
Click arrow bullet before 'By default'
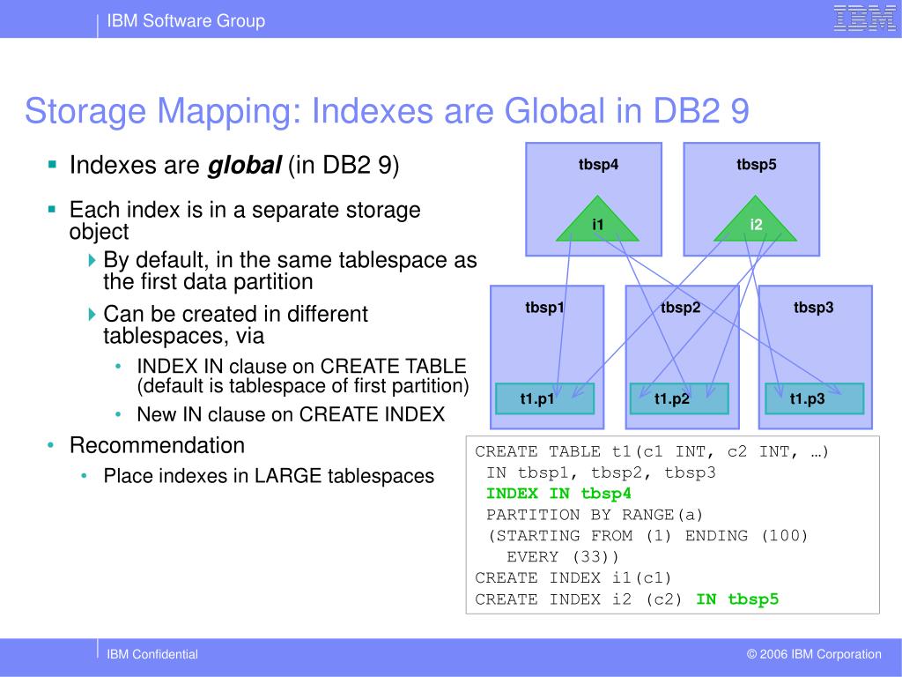click(92, 260)
